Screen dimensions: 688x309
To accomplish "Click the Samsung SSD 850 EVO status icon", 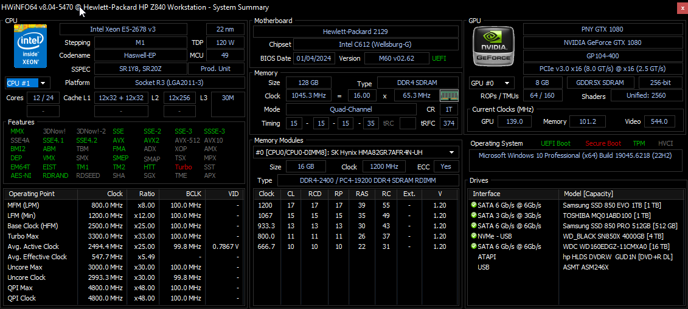I will pos(474,205).
